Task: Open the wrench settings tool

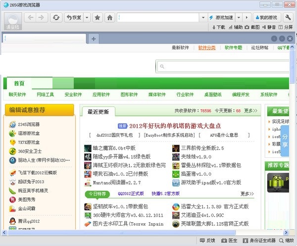Action: click(288, 17)
